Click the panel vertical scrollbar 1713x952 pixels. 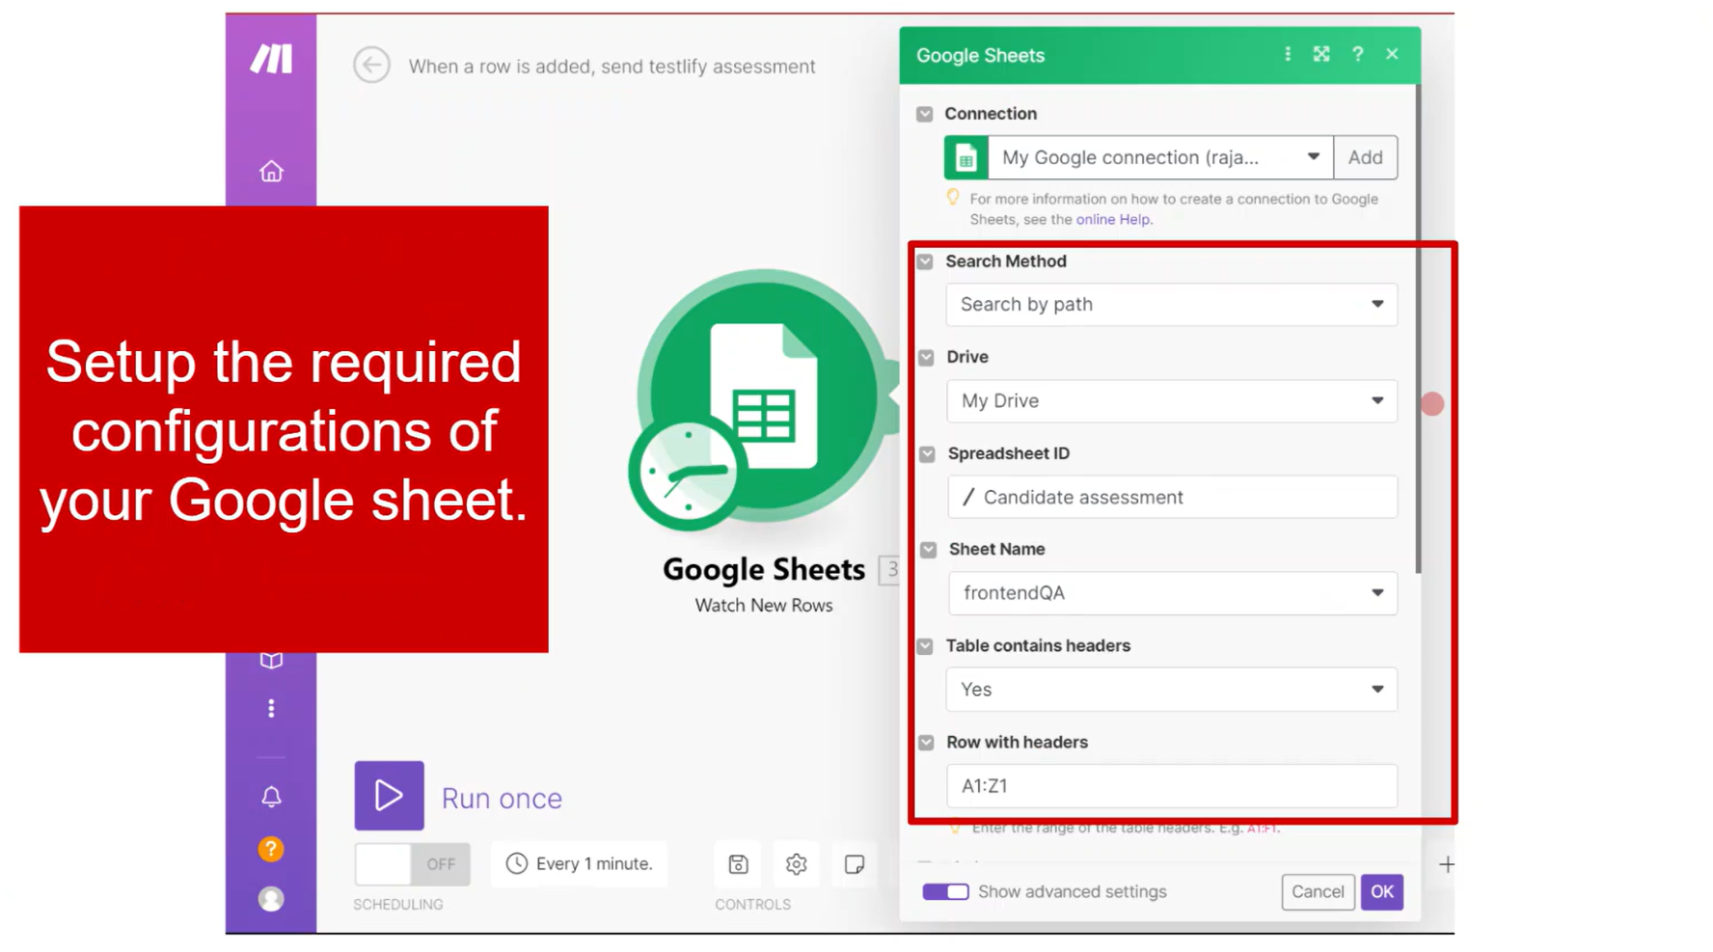1417,330
